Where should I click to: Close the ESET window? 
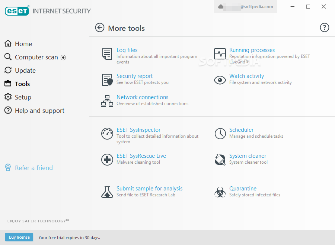click(x=324, y=7)
